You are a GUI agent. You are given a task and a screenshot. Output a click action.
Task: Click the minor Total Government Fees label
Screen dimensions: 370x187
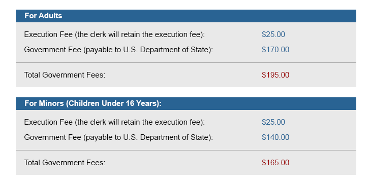pos(65,163)
